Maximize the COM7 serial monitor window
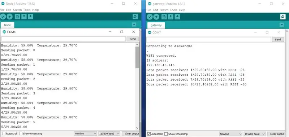The height and width of the screenshot is (137, 289). coord(267,32)
